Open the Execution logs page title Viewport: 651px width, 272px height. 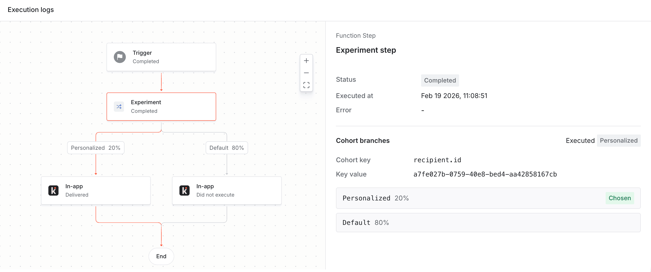click(x=31, y=10)
